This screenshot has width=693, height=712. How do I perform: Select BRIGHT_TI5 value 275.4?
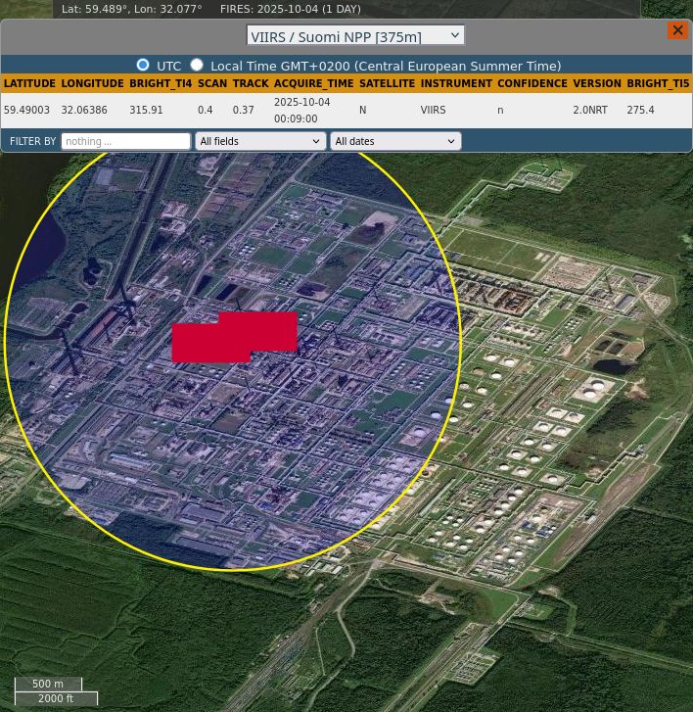tap(640, 110)
